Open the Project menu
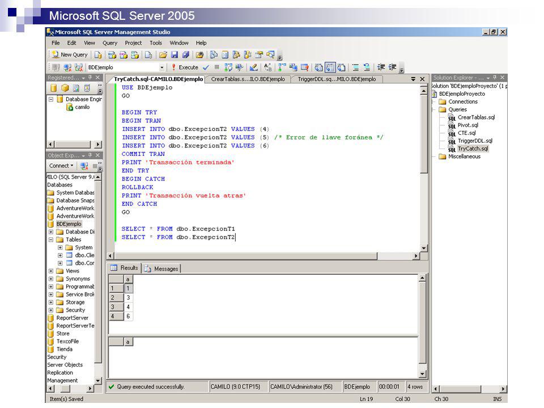544x408 pixels. (x=133, y=43)
